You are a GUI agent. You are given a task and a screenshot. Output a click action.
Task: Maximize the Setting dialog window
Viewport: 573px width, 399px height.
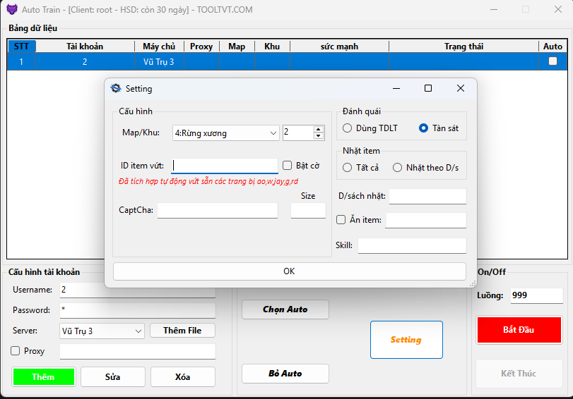pyautogui.click(x=428, y=88)
